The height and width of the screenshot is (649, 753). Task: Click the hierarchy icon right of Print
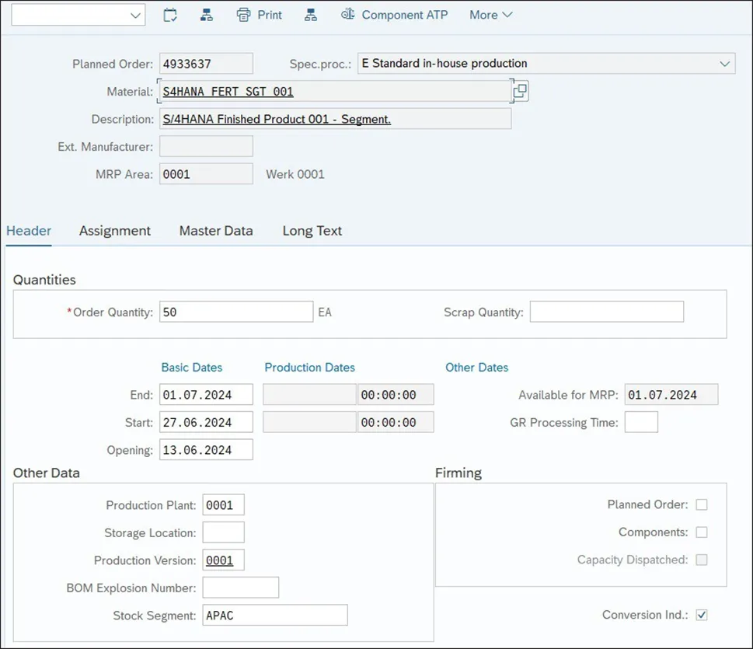pos(311,16)
